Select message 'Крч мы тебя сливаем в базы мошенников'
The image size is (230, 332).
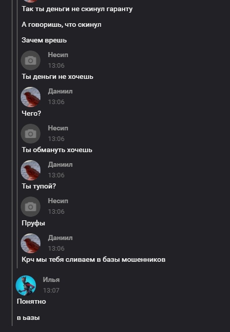tap(94, 260)
